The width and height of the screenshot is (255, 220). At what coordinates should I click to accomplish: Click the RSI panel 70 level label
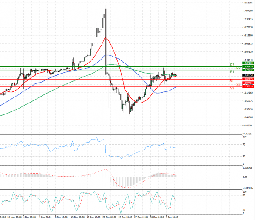[244, 144]
